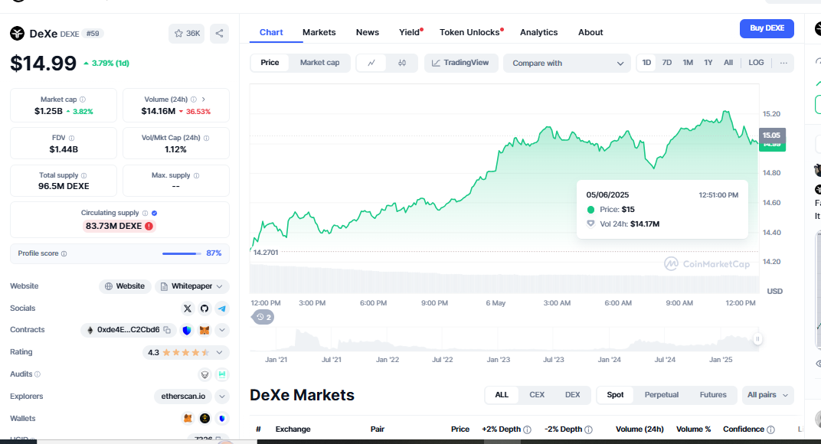Open Compare with dropdown
Screen dimensions: 821x444
coord(567,64)
